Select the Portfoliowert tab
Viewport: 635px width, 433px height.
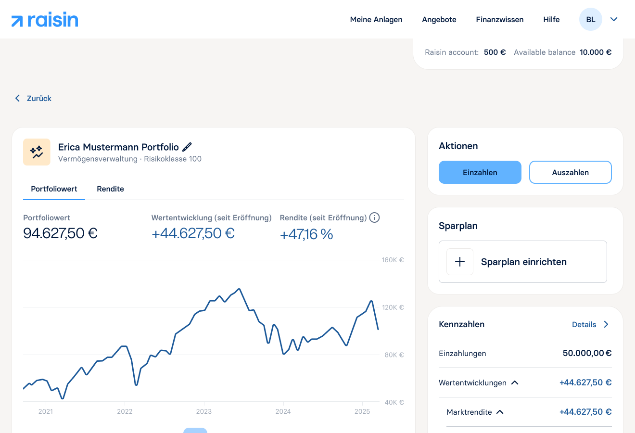[x=54, y=189]
